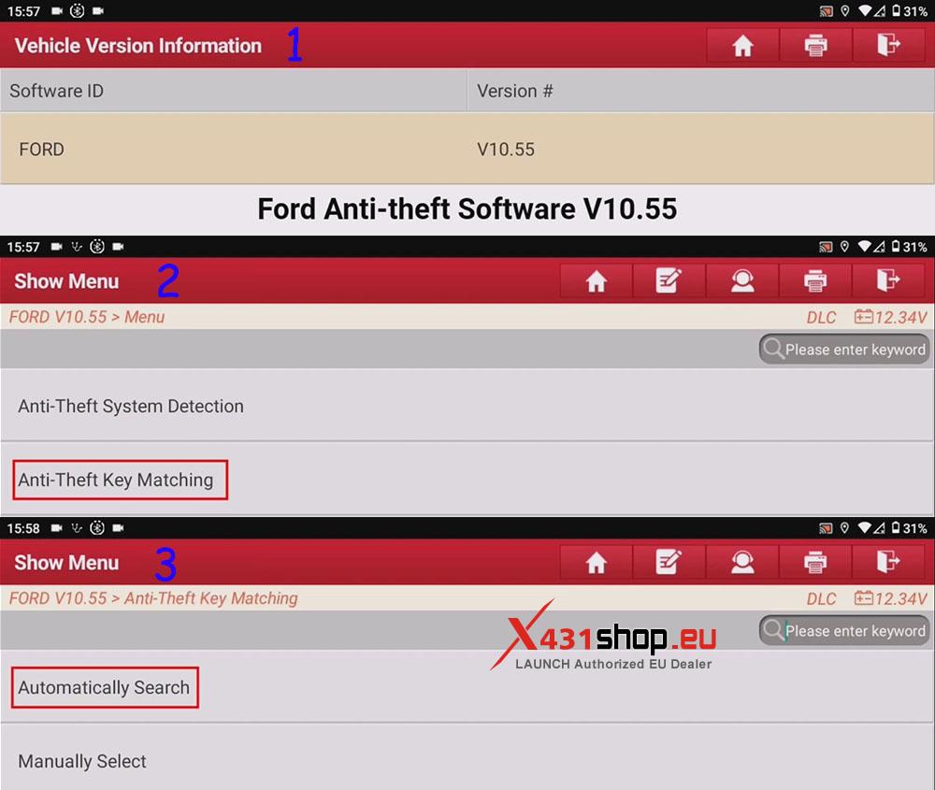Tap Home icon in screen 3 Show Menu bar

coord(596,562)
